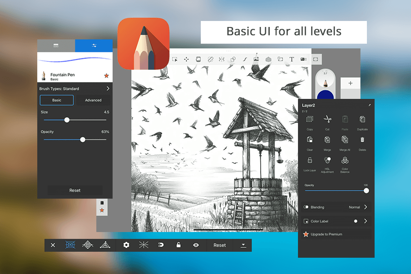Select one-point perspective mode
This screenshot has height=274, width=411.
[70, 245]
